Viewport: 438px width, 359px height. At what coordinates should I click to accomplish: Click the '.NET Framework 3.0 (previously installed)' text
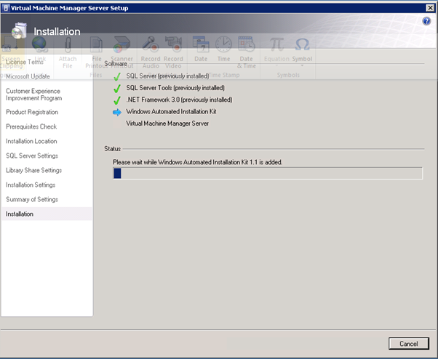[179, 100]
